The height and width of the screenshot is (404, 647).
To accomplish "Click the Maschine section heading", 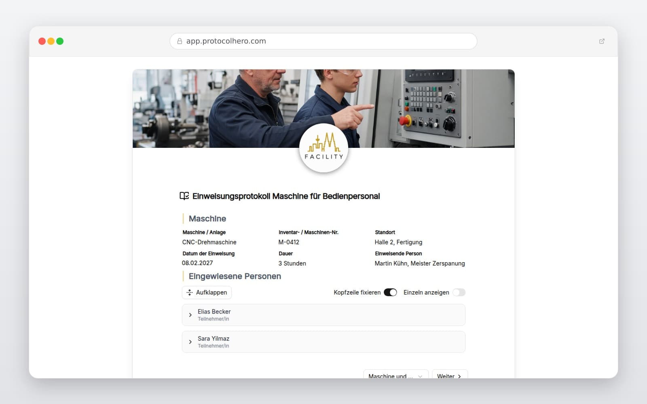I will pos(207,219).
